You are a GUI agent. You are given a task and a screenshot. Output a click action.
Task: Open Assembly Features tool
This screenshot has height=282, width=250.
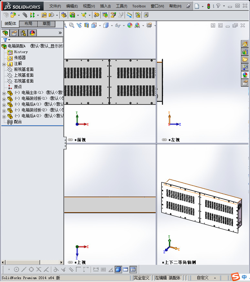coord(72,15)
